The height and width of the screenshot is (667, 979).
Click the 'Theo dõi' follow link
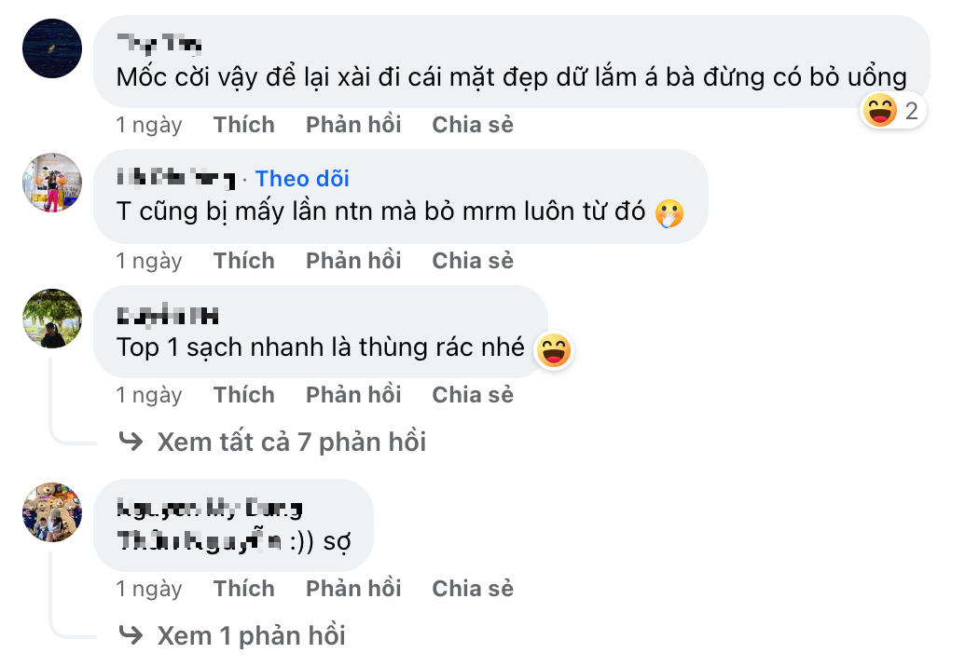coord(302,178)
